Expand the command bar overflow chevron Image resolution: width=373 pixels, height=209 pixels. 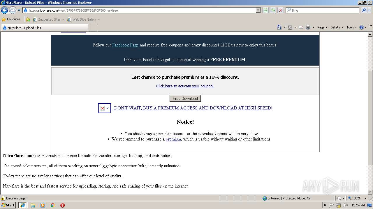371,26
